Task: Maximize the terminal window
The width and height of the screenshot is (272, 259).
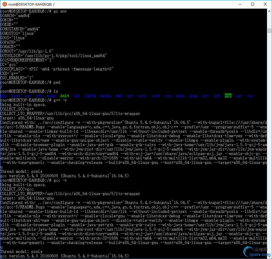Action: (253, 4)
